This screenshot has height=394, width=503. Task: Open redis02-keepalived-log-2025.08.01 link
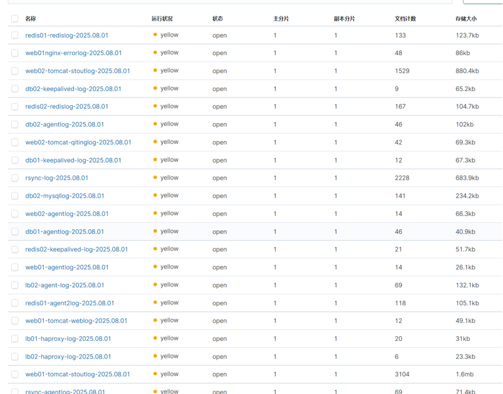76,249
